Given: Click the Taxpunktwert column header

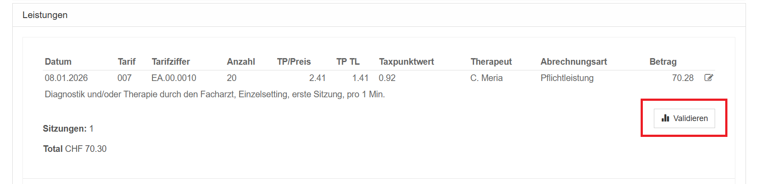Looking at the screenshot, I should pyautogui.click(x=406, y=62).
